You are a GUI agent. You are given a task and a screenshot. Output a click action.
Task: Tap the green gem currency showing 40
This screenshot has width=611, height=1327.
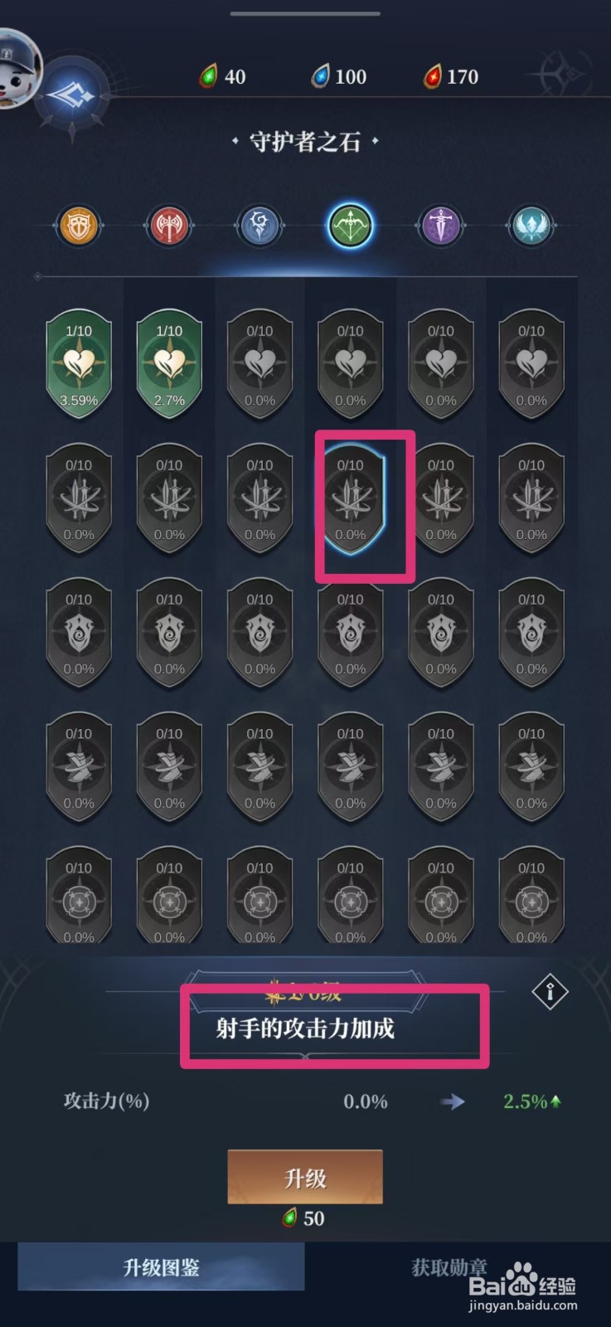[x=223, y=77]
